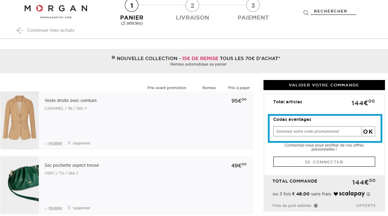
Task: Open the green bag product thumbnail
Action: tap(20, 185)
